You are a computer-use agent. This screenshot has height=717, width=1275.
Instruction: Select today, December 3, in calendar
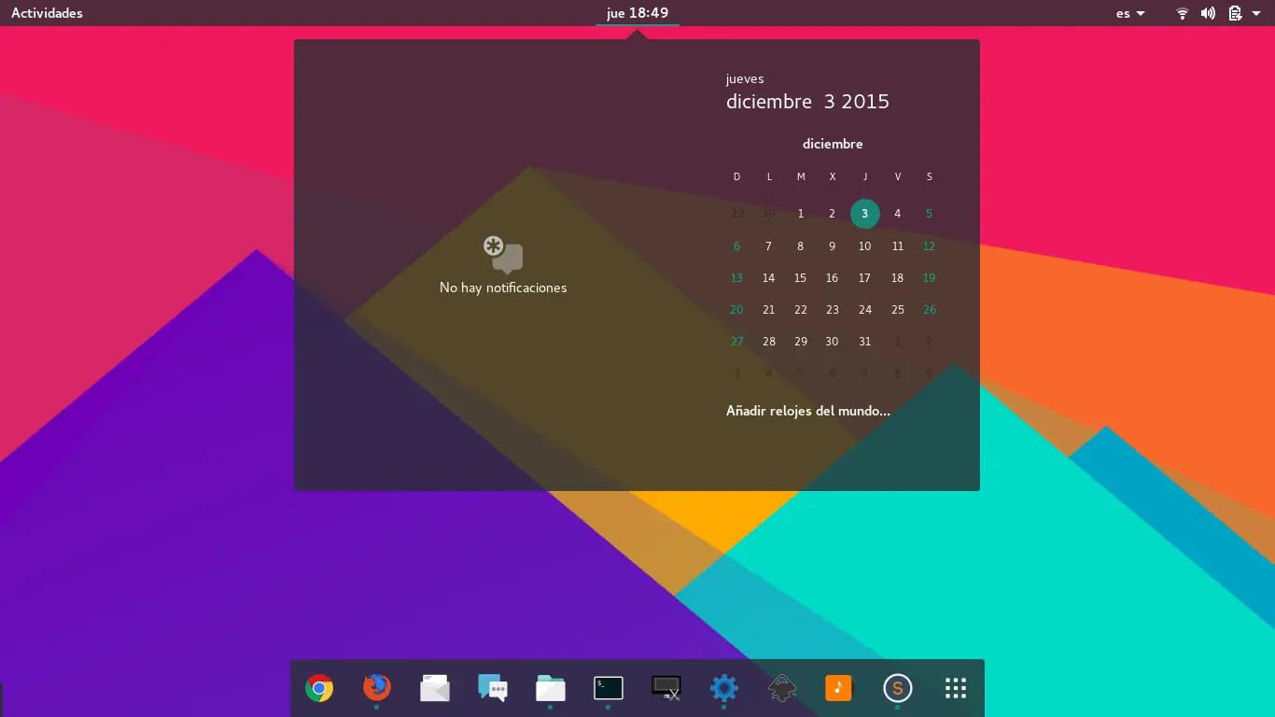[x=865, y=214]
